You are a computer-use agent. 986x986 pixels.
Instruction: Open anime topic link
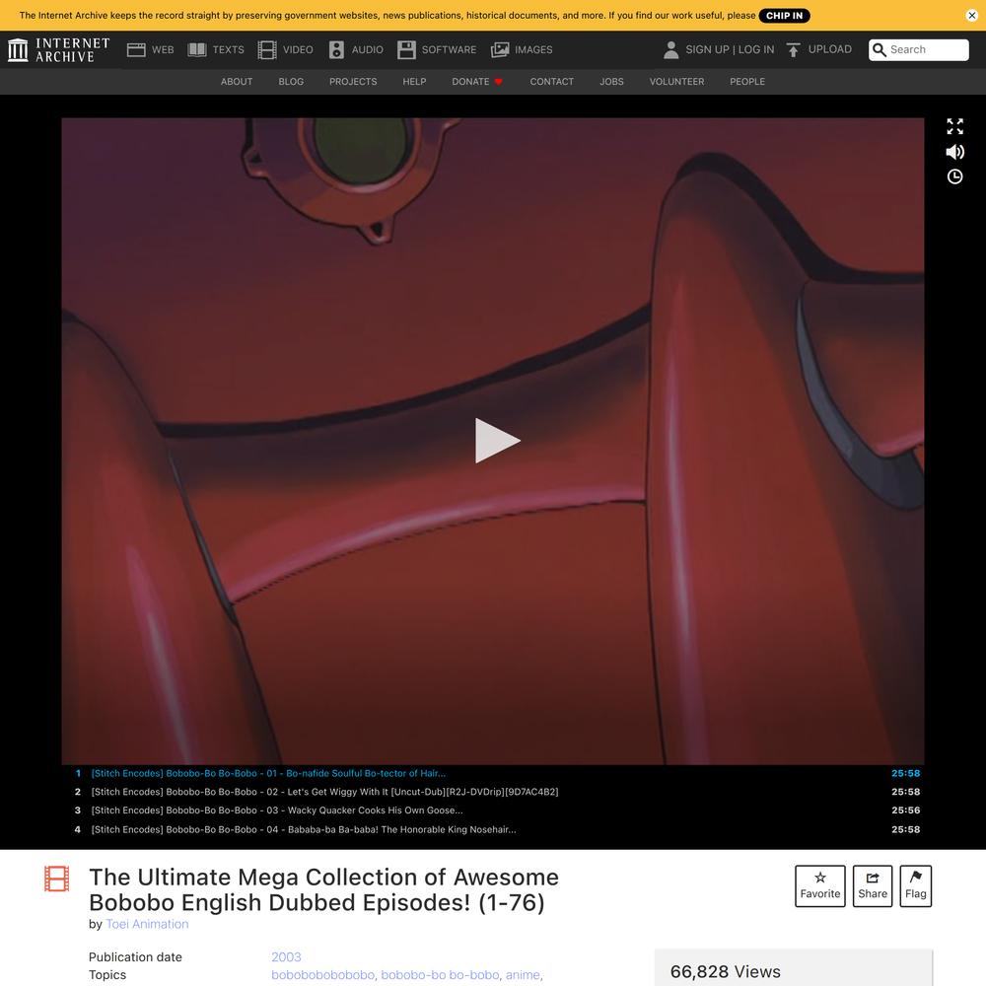click(x=523, y=975)
